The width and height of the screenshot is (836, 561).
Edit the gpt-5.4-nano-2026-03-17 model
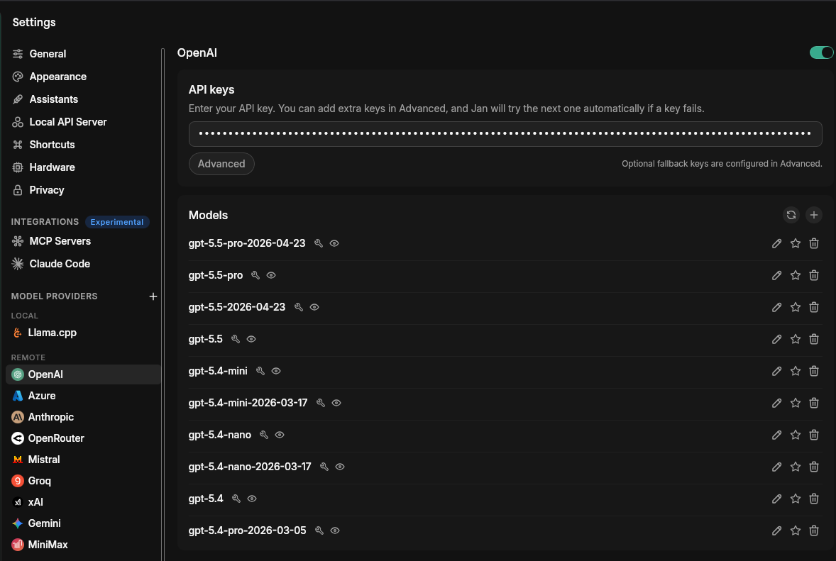click(x=777, y=467)
